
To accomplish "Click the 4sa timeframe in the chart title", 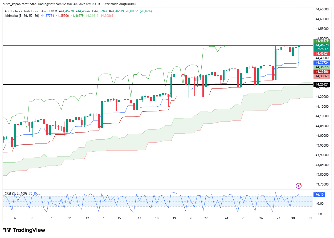I will [x=44, y=11].
